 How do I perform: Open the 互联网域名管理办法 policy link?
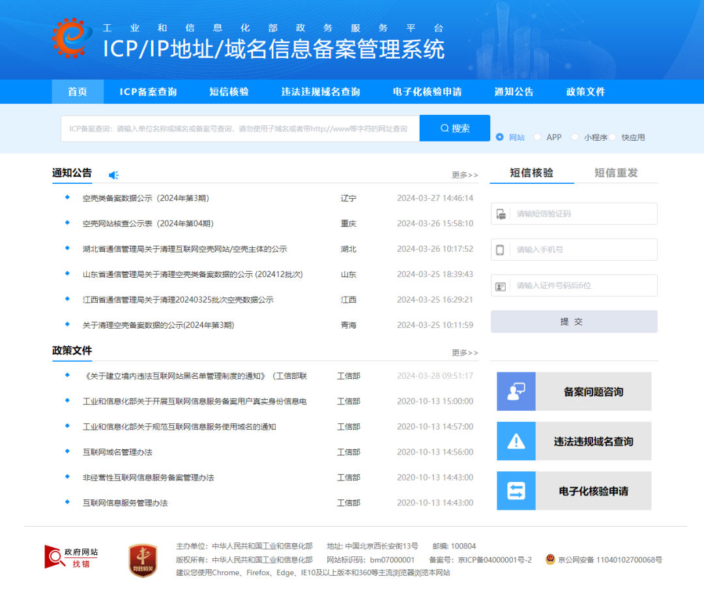pos(117,452)
